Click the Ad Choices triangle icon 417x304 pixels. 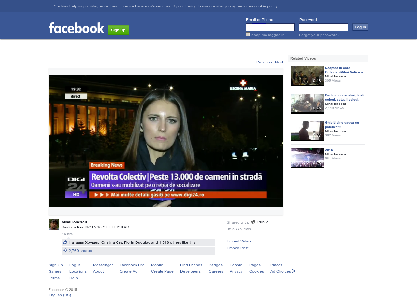coord(294,271)
